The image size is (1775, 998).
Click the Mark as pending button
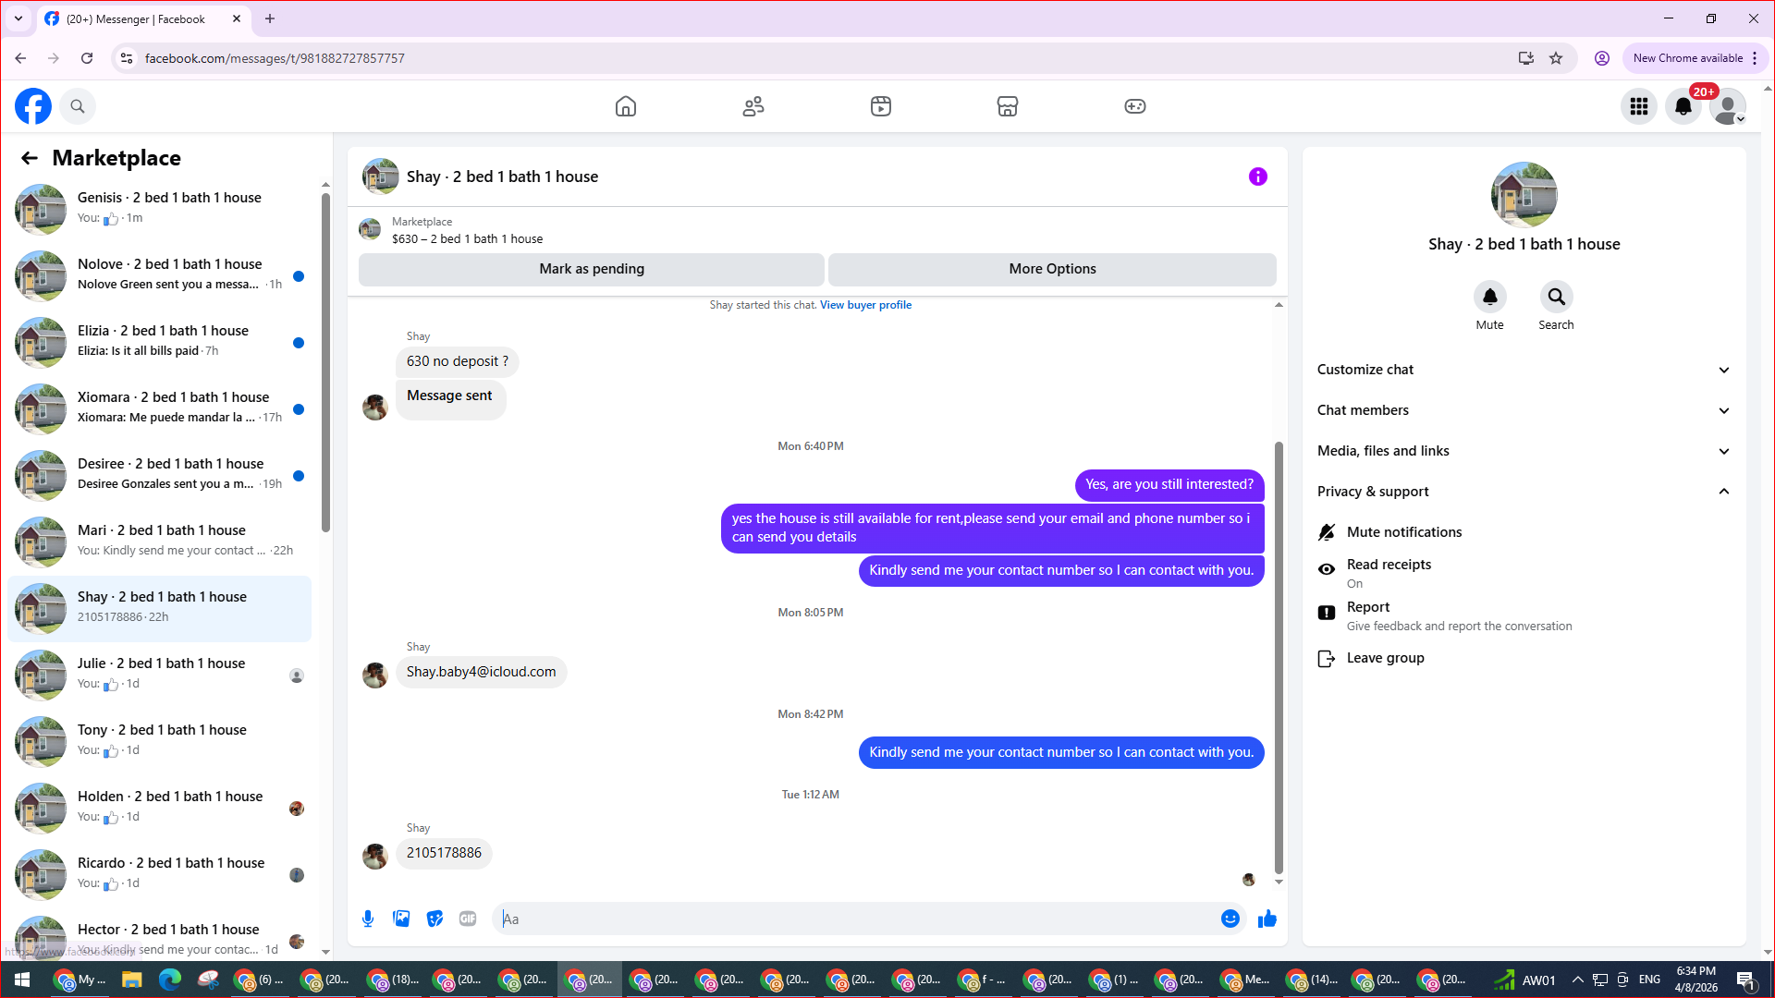(x=592, y=269)
